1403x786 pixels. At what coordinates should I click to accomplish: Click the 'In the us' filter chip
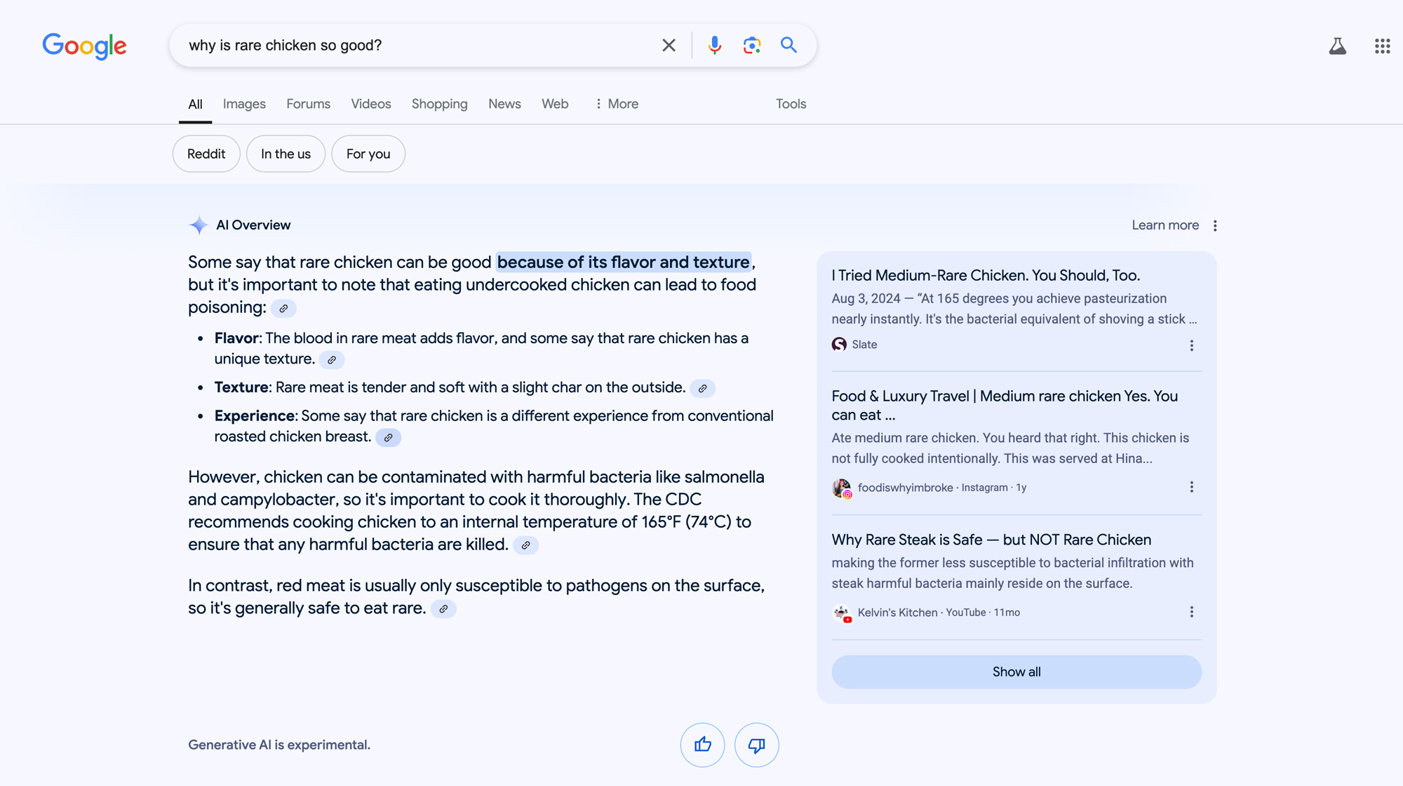(286, 154)
